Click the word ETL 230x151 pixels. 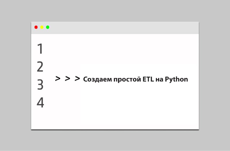(x=148, y=79)
